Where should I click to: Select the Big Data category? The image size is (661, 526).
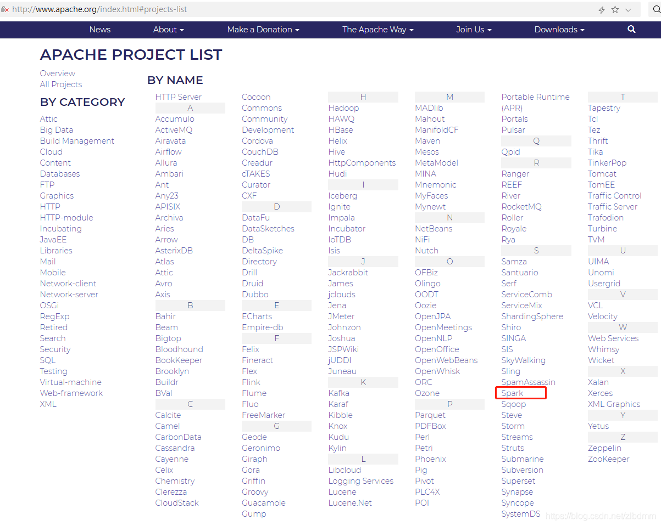[57, 130]
